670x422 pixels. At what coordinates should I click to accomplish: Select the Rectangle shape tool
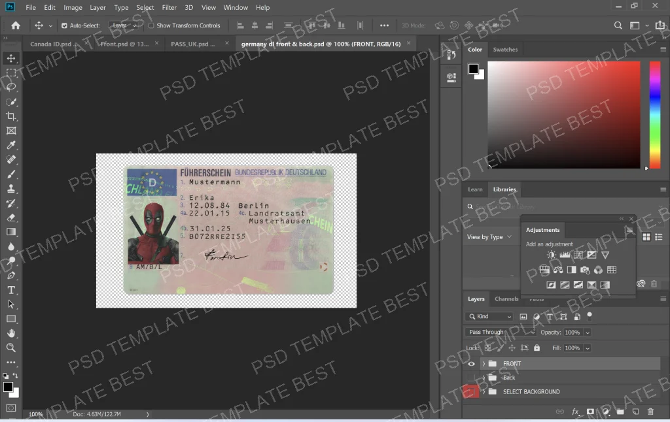(x=11, y=319)
